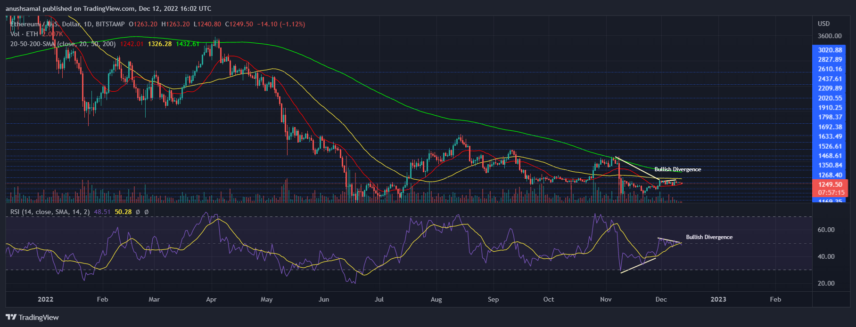Select the 3020.88 price level label
The width and height of the screenshot is (856, 327).
coord(830,50)
